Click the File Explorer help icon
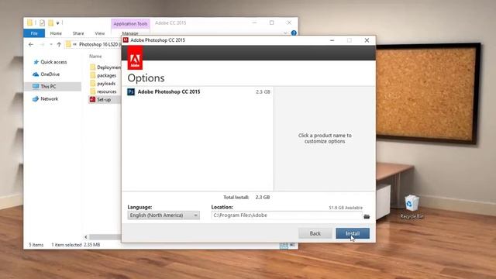Screen dimensions: 496x279 pyautogui.click(x=294, y=33)
